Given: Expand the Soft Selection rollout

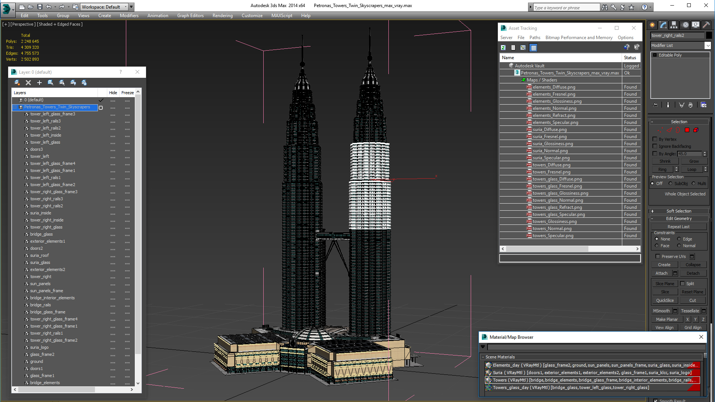Looking at the screenshot, I should click(x=679, y=211).
